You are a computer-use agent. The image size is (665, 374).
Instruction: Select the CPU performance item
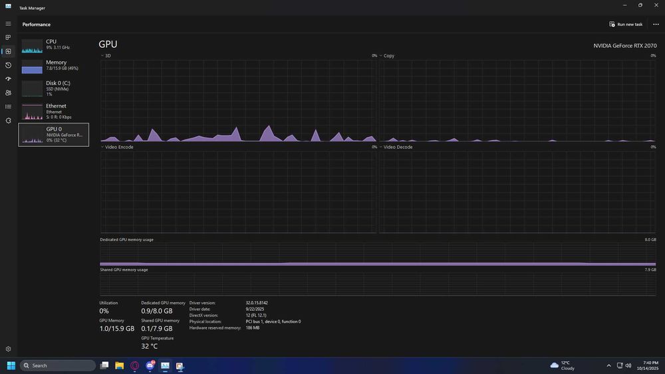pos(53,45)
